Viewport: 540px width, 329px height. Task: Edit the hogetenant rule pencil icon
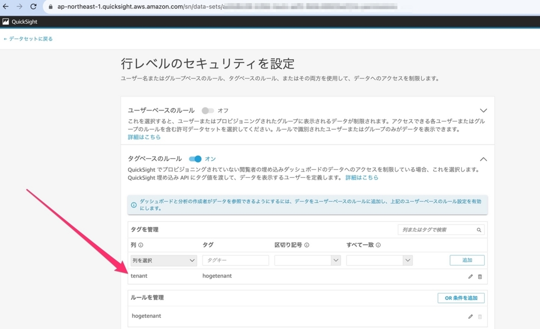(470, 317)
